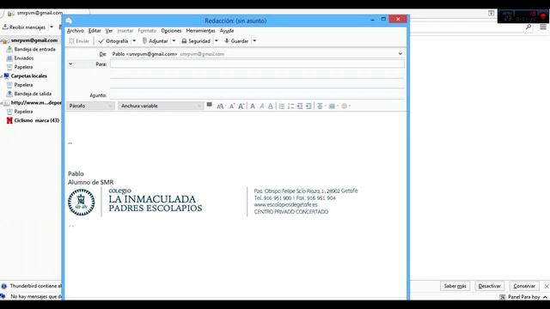This screenshot has width=550, height=309.
Task: Open the Anchura variable font dropdown
Action: (x=161, y=106)
